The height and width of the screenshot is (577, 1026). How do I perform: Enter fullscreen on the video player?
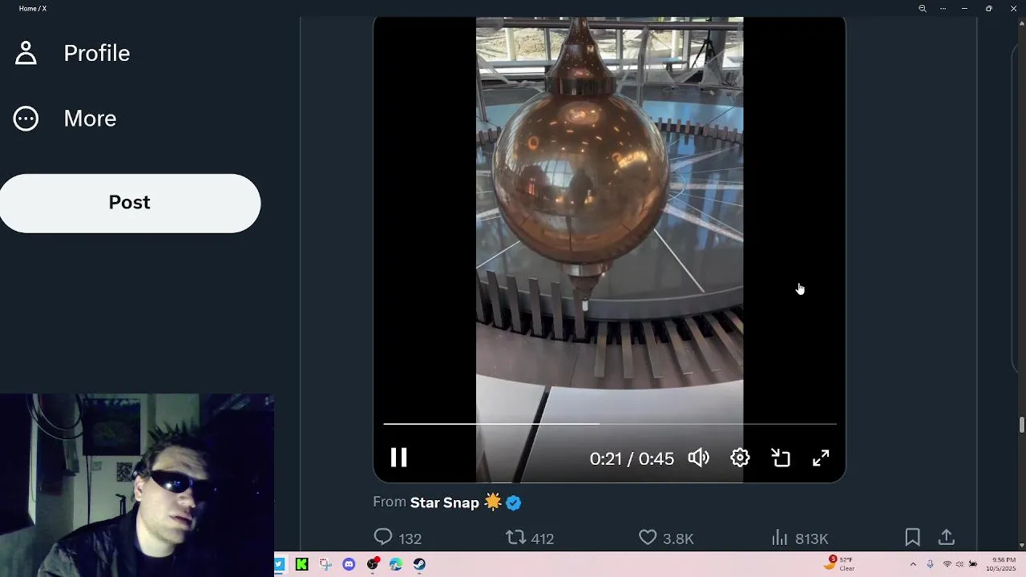pyautogui.click(x=821, y=458)
